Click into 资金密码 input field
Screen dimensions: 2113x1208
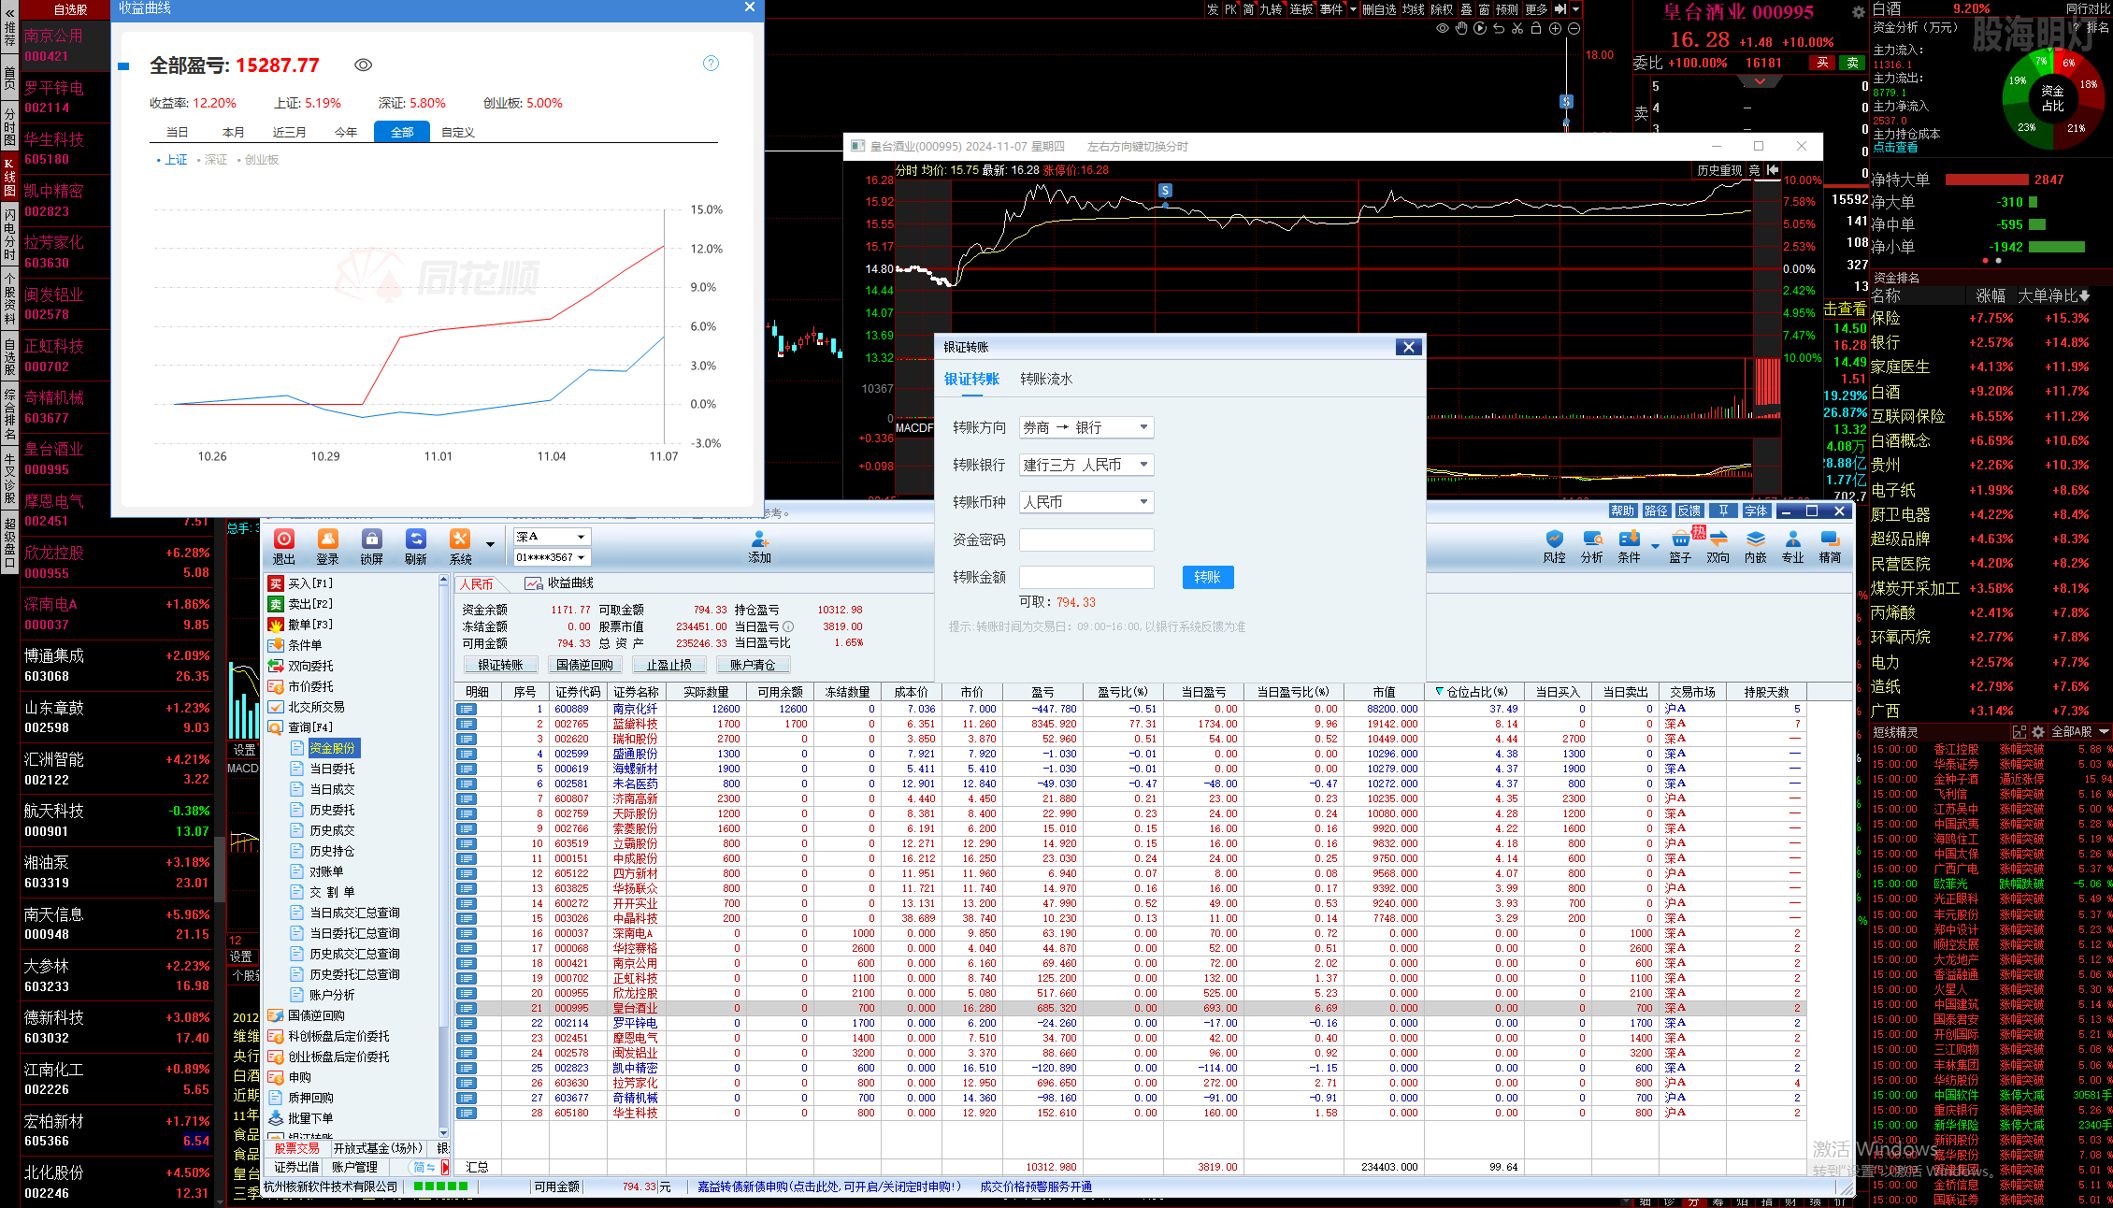coord(1086,539)
